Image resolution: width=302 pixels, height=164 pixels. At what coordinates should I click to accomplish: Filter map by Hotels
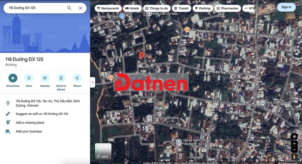[132, 9]
